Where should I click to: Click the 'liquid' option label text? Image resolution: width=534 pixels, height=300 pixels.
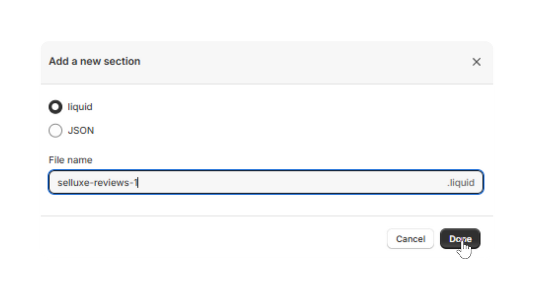coord(80,107)
